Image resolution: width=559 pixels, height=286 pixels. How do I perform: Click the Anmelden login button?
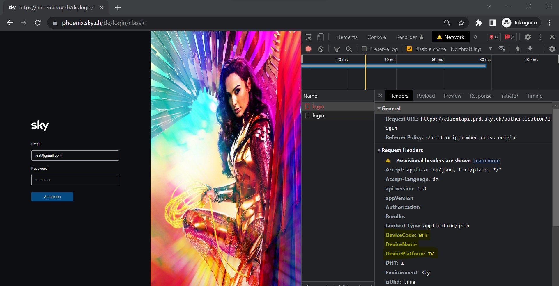(52, 197)
